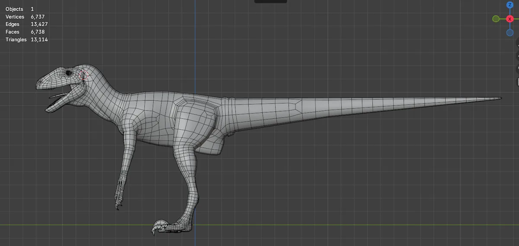Viewport: 519px width, 246px height.
Task: Click the blue Z axis on the navigation gizmo
Action: [510, 5]
